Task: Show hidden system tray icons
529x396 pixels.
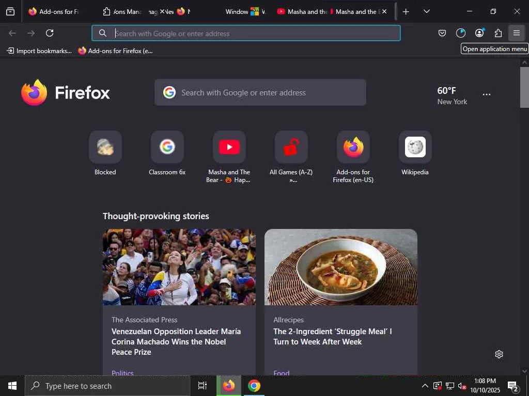Action: (425, 386)
